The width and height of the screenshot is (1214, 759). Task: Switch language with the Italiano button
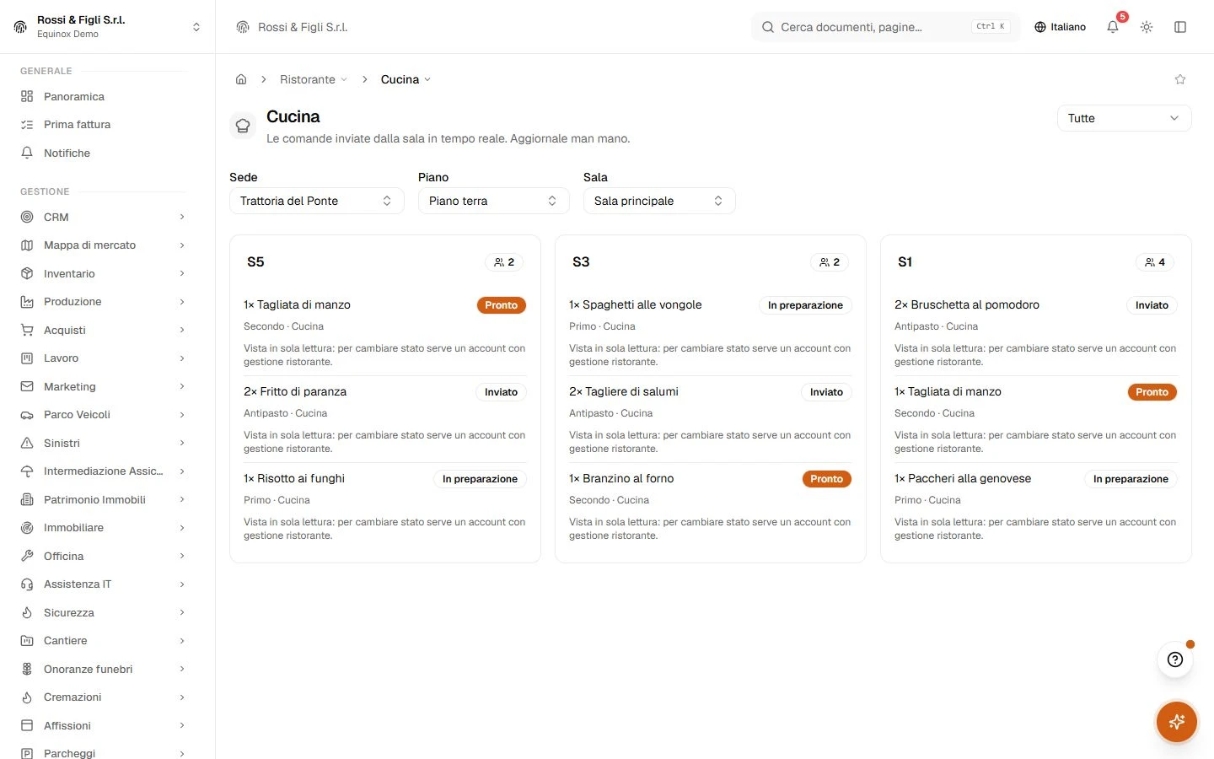pyautogui.click(x=1060, y=27)
